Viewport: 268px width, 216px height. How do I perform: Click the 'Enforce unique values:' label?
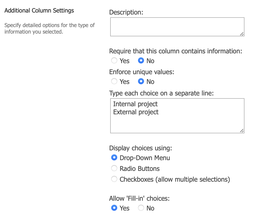click(142, 72)
